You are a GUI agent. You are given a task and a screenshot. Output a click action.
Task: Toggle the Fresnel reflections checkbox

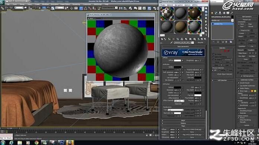point(201,70)
